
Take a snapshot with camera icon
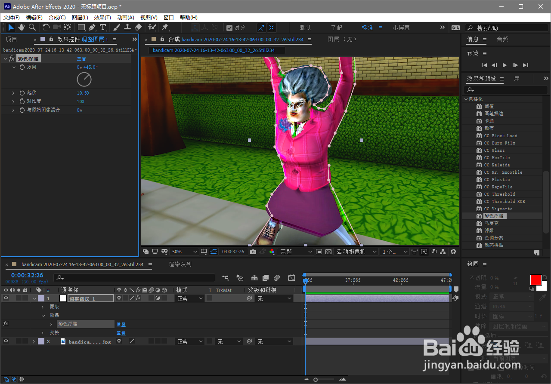253,252
